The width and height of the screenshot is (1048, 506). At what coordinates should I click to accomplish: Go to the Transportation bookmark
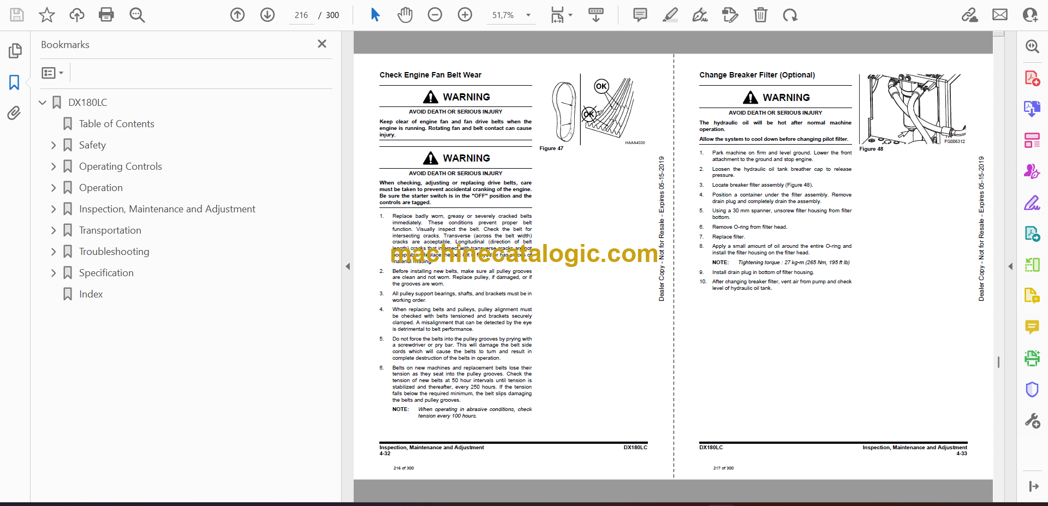click(x=110, y=230)
